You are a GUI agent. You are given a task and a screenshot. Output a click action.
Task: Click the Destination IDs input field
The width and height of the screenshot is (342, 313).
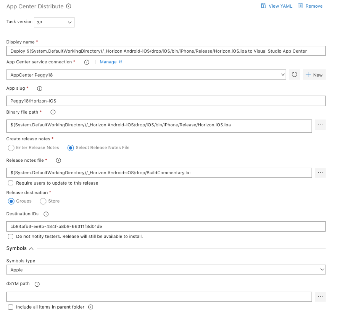point(166,226)
